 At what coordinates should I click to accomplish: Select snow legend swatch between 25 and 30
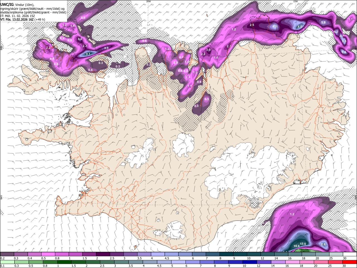click(x=336, y=254)
